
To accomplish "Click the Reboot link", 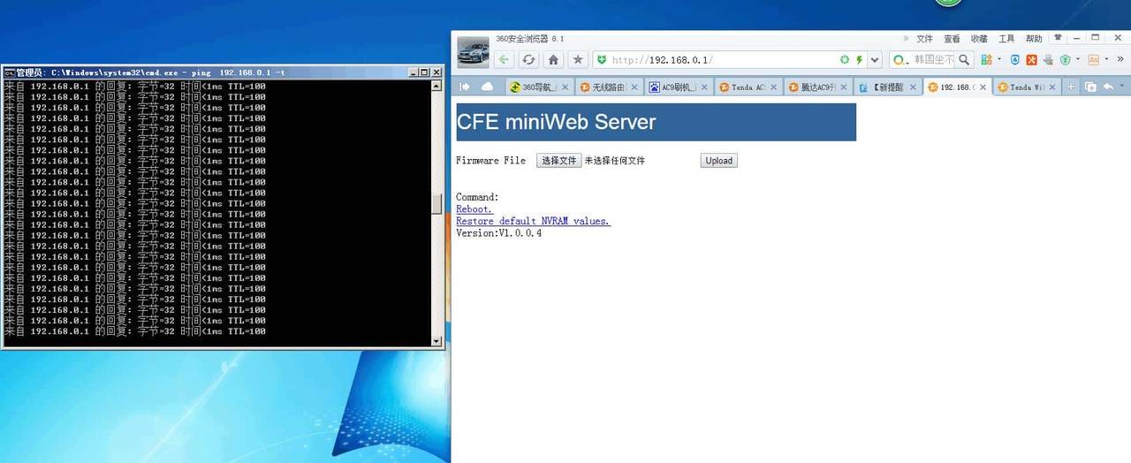I will [x=474, y=209].
